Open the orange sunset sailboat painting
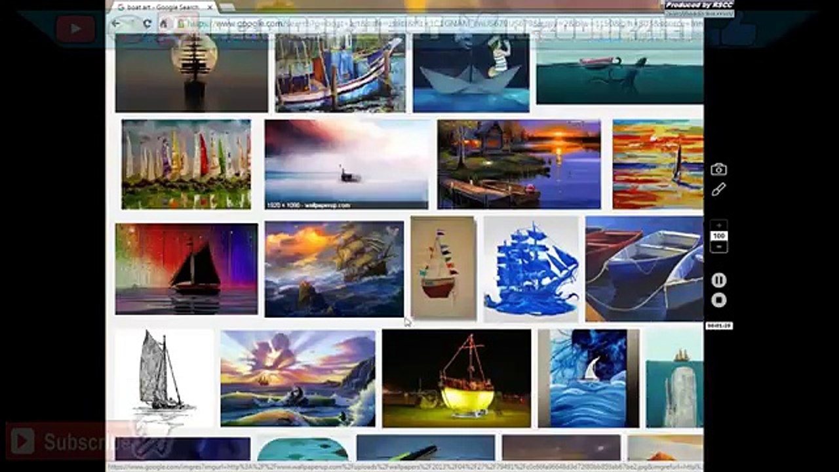The height and width of the screenshot is (472, 839). (658, 165)
